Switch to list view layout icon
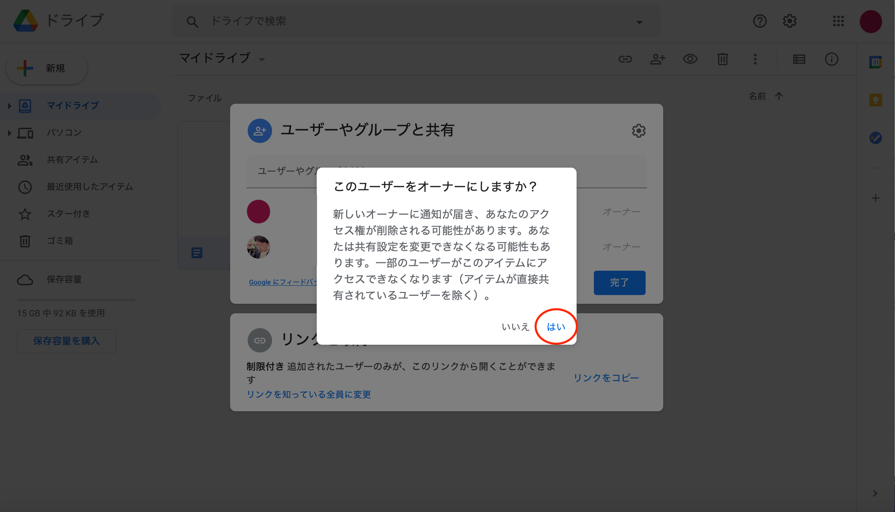Viewport: 895px width, 512px height. pyautogui.click(x=799, y=59)
